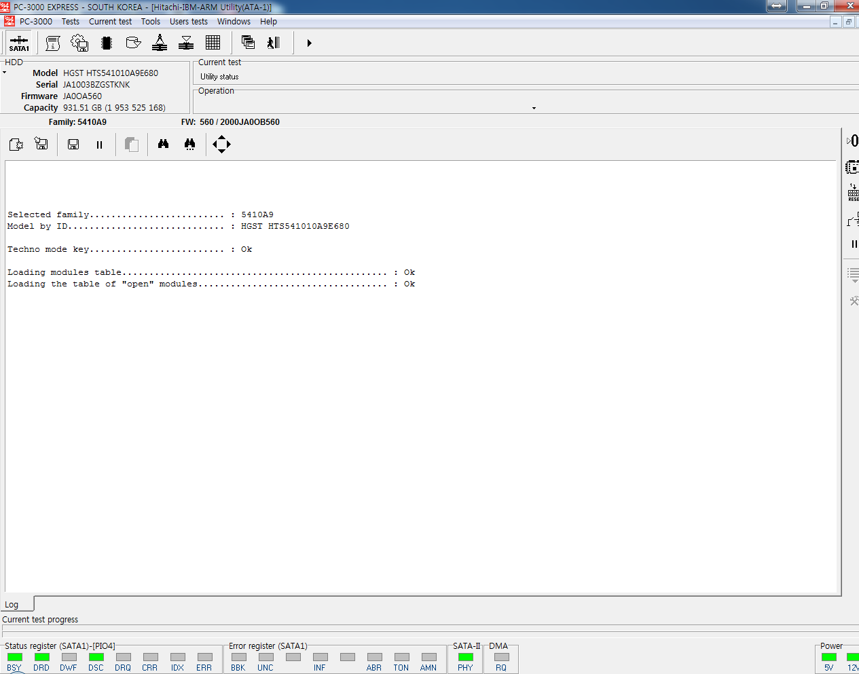
Task: Open the PC-3000 menu
Action: [35, 22]
